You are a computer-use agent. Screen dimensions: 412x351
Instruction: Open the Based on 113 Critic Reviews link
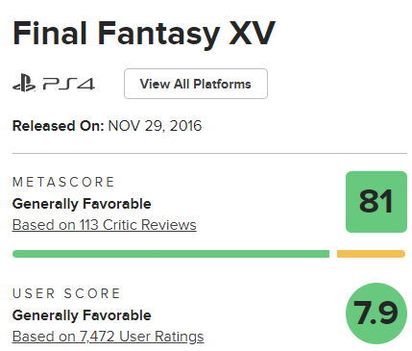(x=105, y=225)
